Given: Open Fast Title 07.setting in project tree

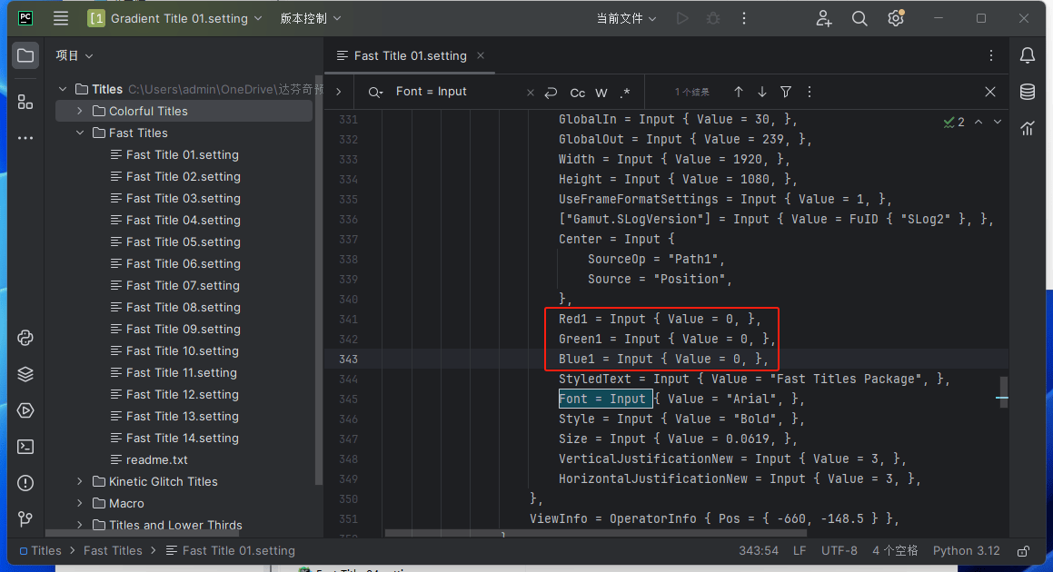Looking at the screenshot, I should [x=183, y=285].
